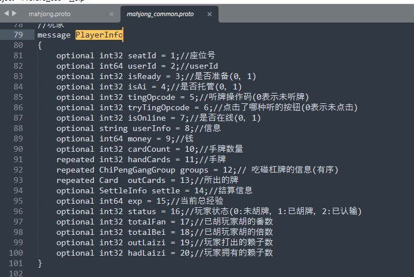Click the opening brace on line 80
Image resolution: width=414 pixels, height=277 pixels.
point(40,45)
